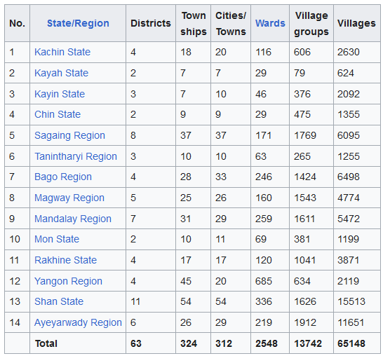Screen dimensions: 383x356
Task: Open the Yangon Region link
Action: (x=68, y=281)
